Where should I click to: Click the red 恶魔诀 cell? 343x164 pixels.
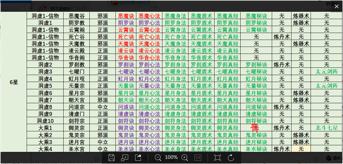(x=126, y=16)
